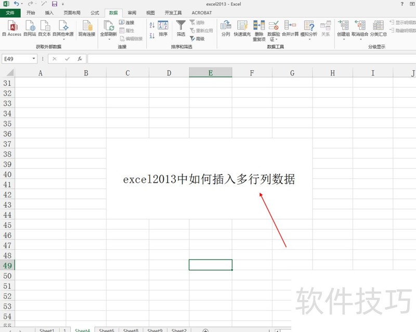Open Sheet1 worksheet tab
Image resolution: width=416 pixels, height=332 pixels.
click(x=47, y=330)
